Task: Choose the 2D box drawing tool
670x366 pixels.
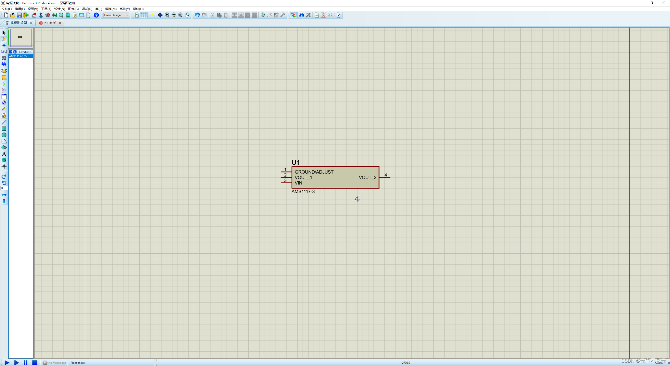Action: click(4, 129)
